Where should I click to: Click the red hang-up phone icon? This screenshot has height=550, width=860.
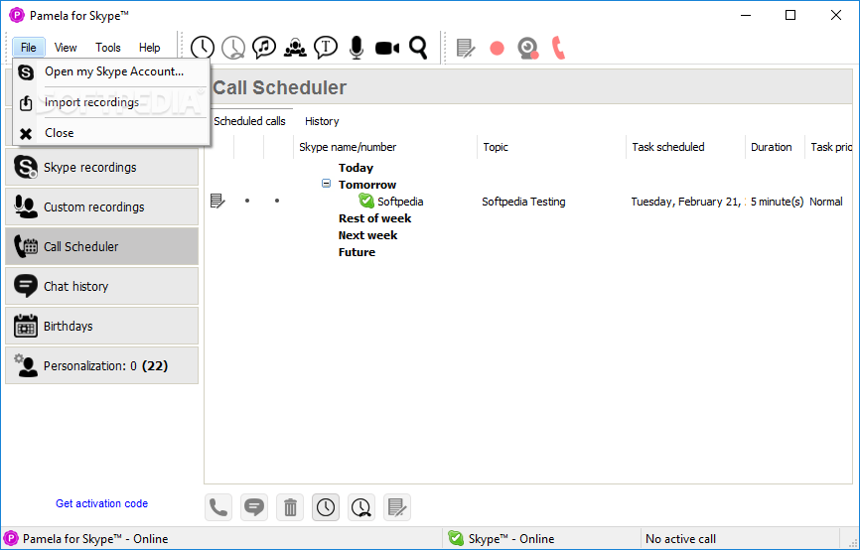click(x=558, y=48)
